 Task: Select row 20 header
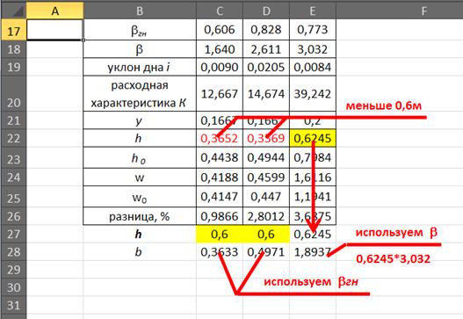(13, 94)
